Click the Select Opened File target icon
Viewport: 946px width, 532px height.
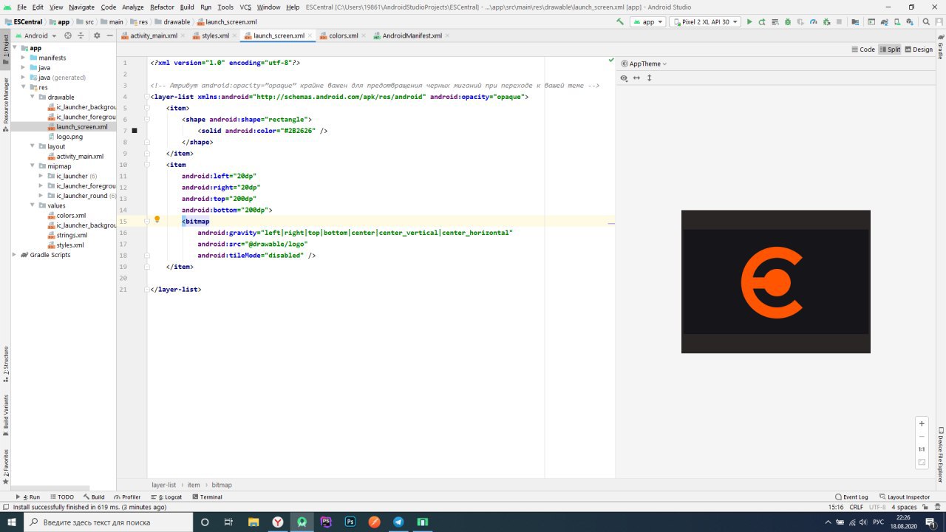[x=68, y=35]
